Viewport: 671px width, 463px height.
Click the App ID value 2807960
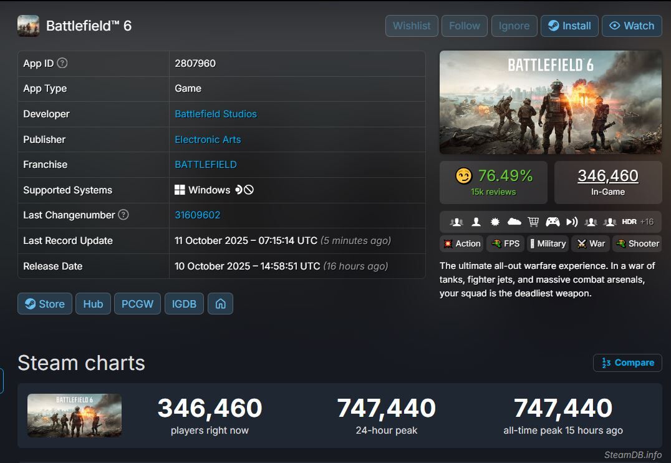[x=195, y=64]
